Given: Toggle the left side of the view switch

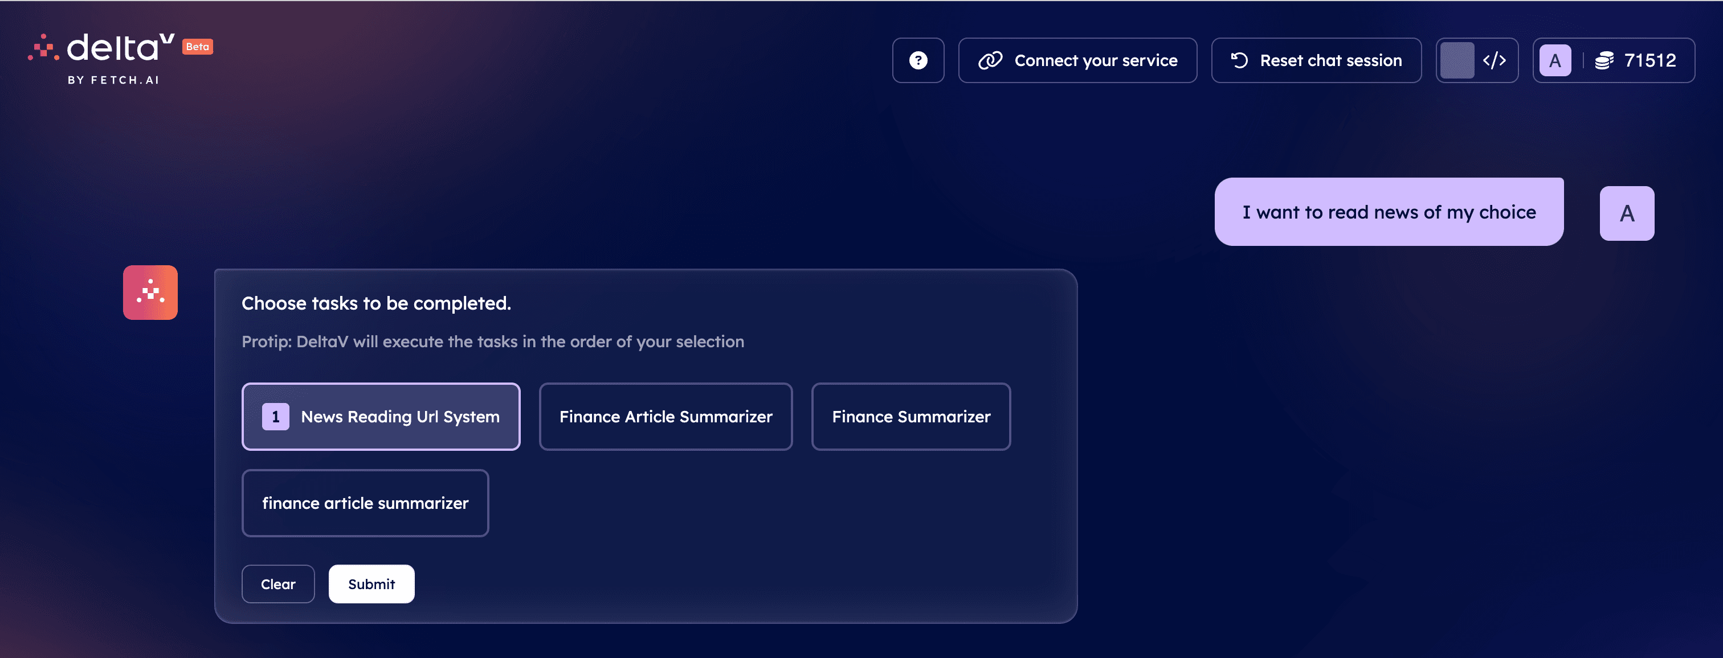Looking at the screenshot, I should (1457, 60).
